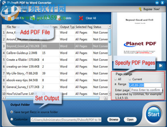The width and height of the screenshot is (167, 127).
Task: Select the General_Survey file row
Action: click(55, 87)
